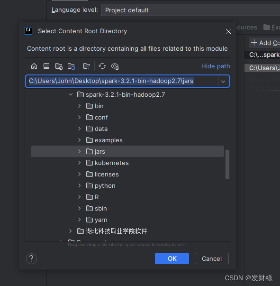This screenshot has width=280, height=286.
Task: Expand the kubernetes folder
Action: [x=79, y=163]
